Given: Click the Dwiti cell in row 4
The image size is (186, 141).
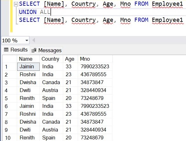Looking at the screenshot, I should [28, 90].
